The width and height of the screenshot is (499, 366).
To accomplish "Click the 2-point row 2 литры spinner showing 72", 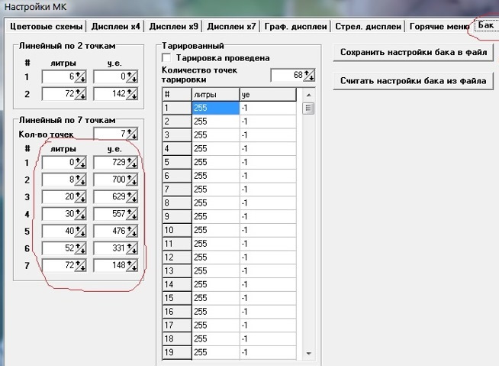I will pyautogui.click(x=80, y=94).
